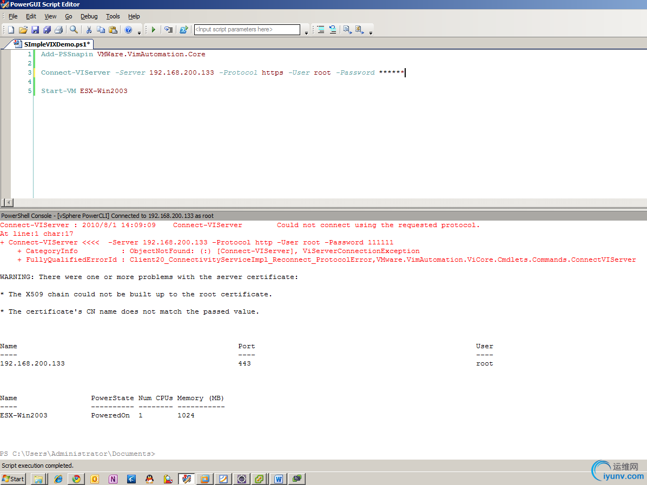
Task: Run the script with the green play arrow
Action: [154, 30]
